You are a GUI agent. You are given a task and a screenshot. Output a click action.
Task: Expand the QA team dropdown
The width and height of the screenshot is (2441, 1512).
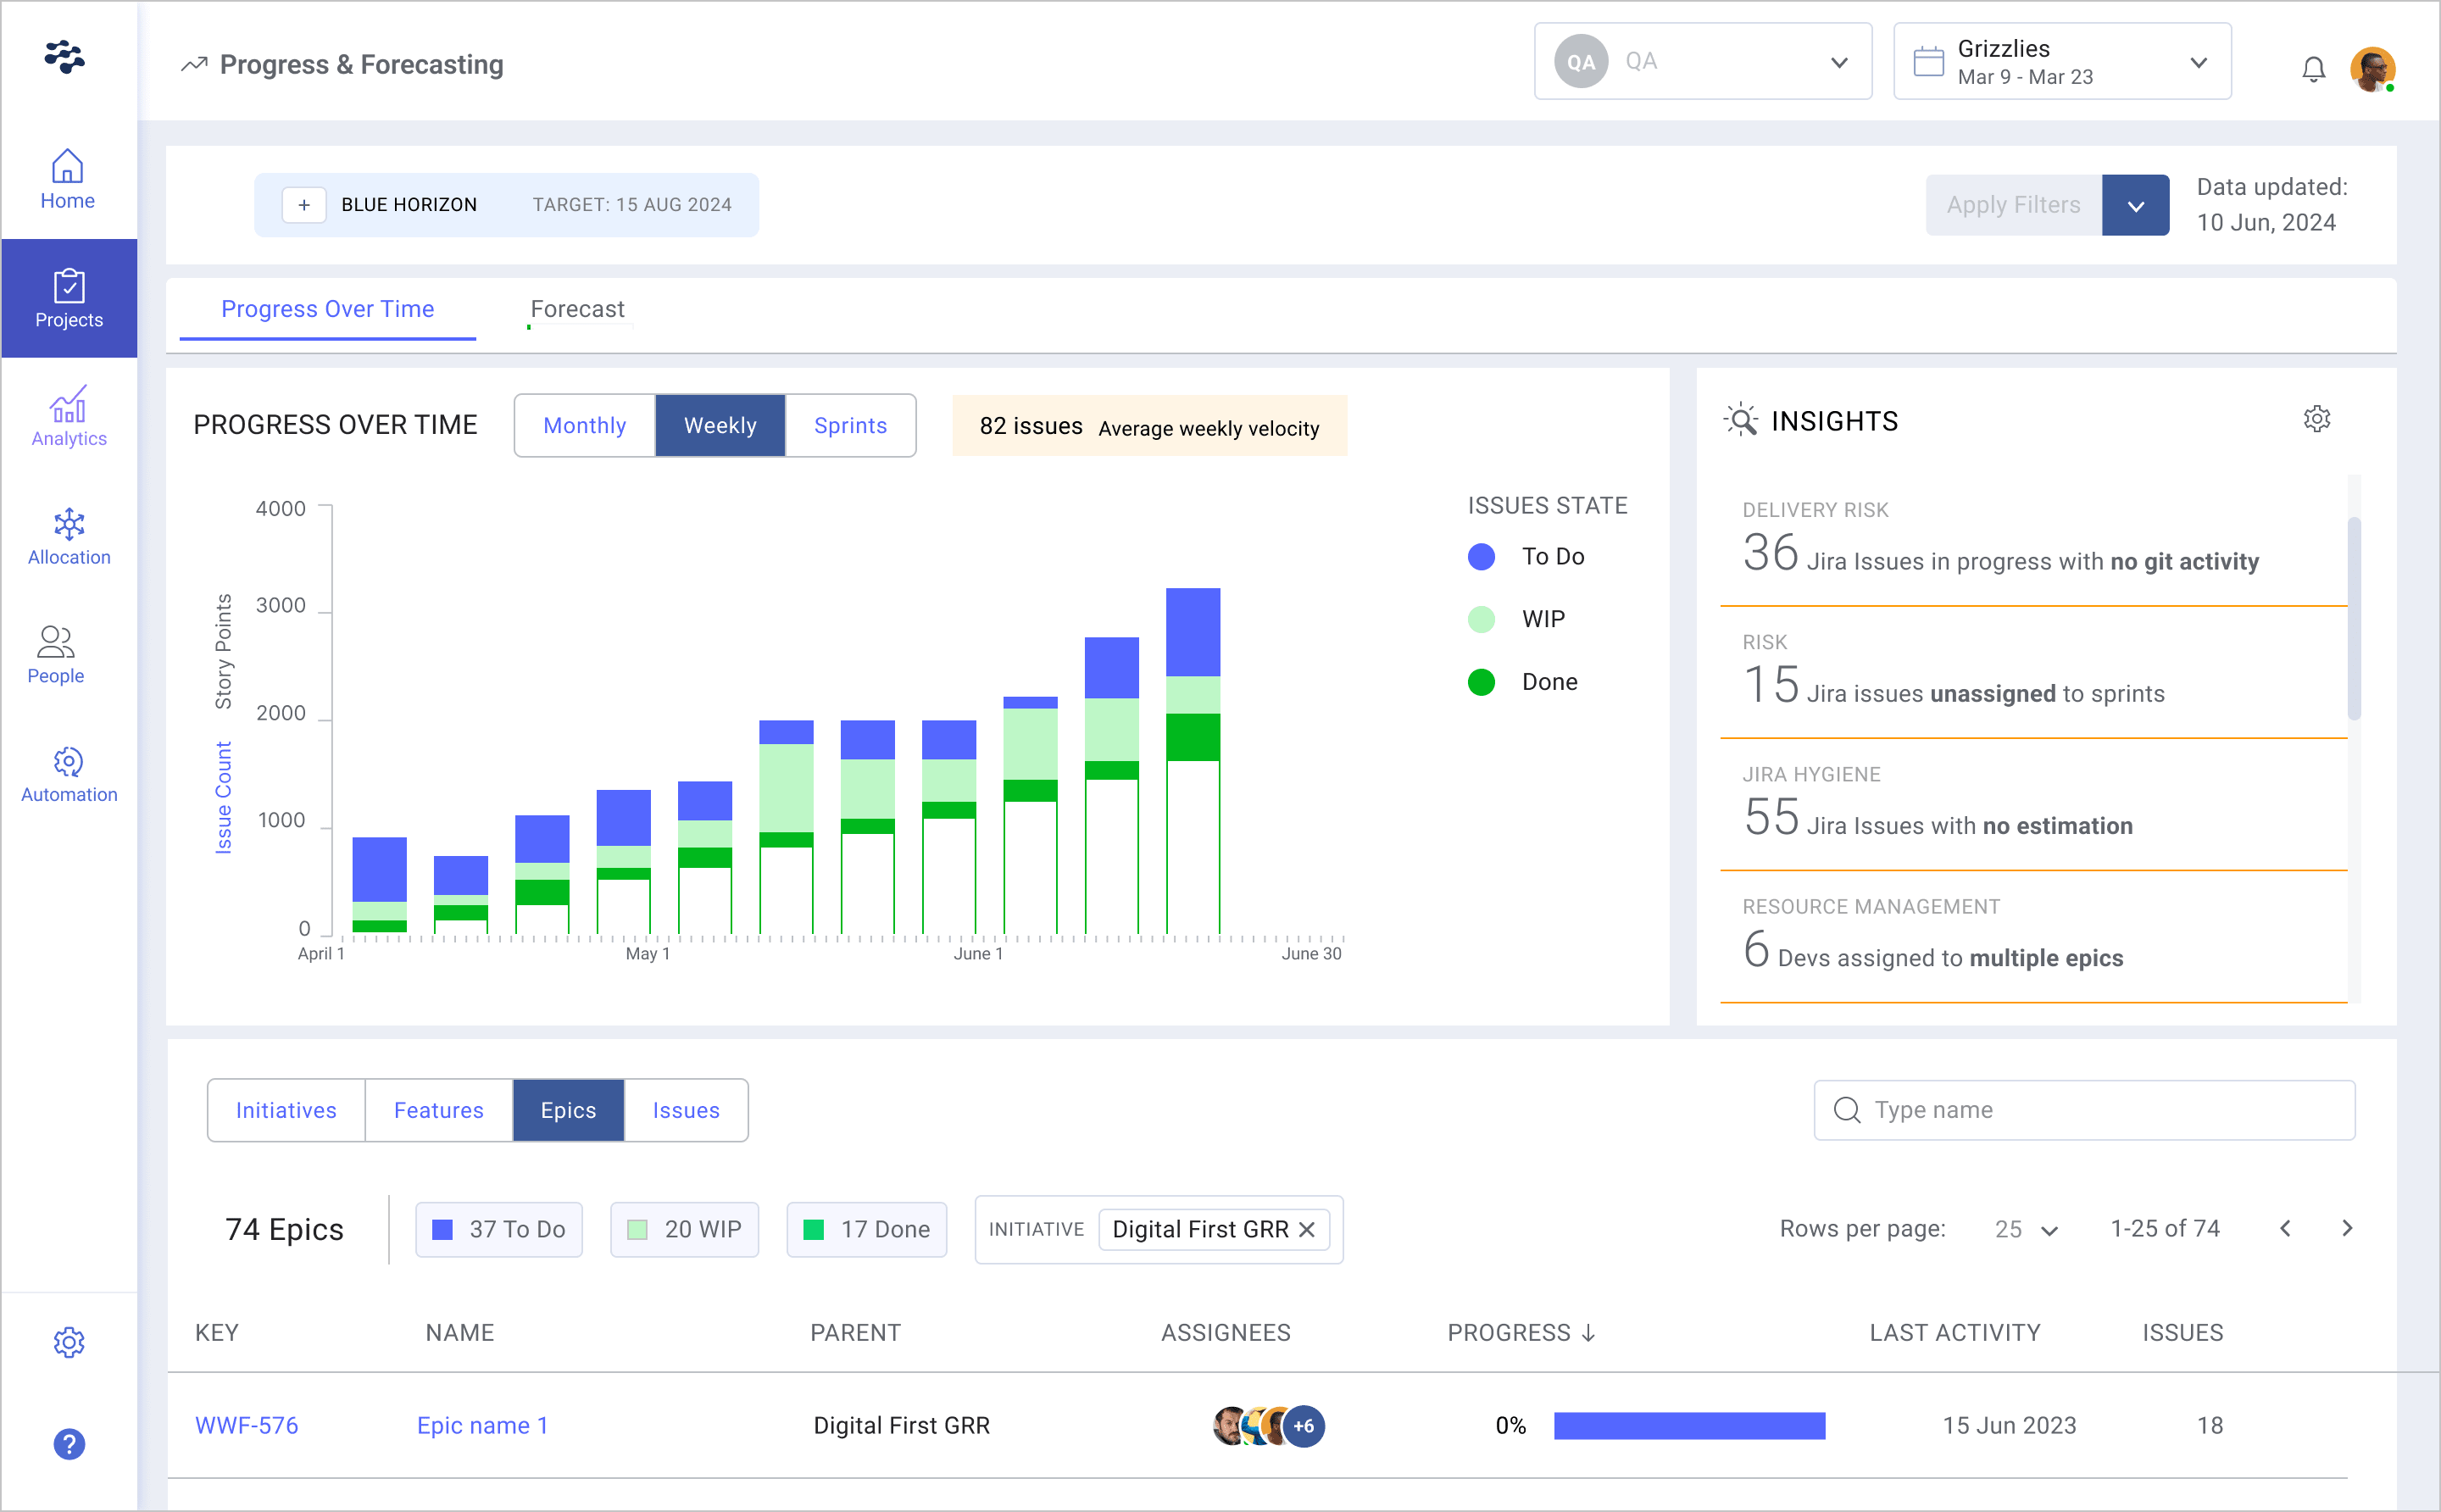click(1702, 62)
